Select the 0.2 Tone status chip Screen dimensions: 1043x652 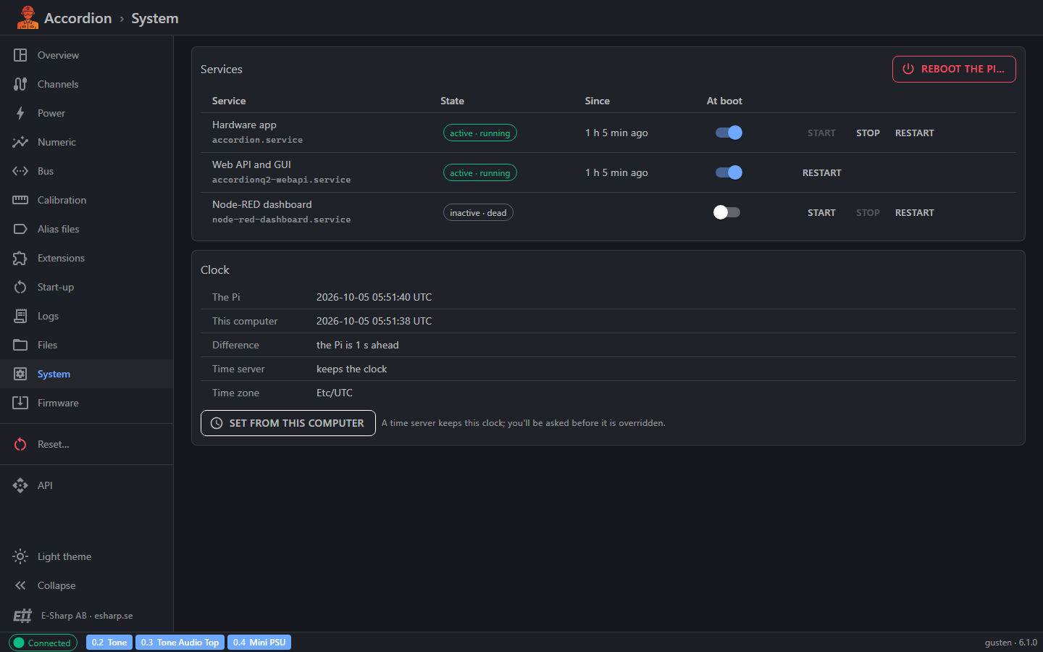pos(109,643)
